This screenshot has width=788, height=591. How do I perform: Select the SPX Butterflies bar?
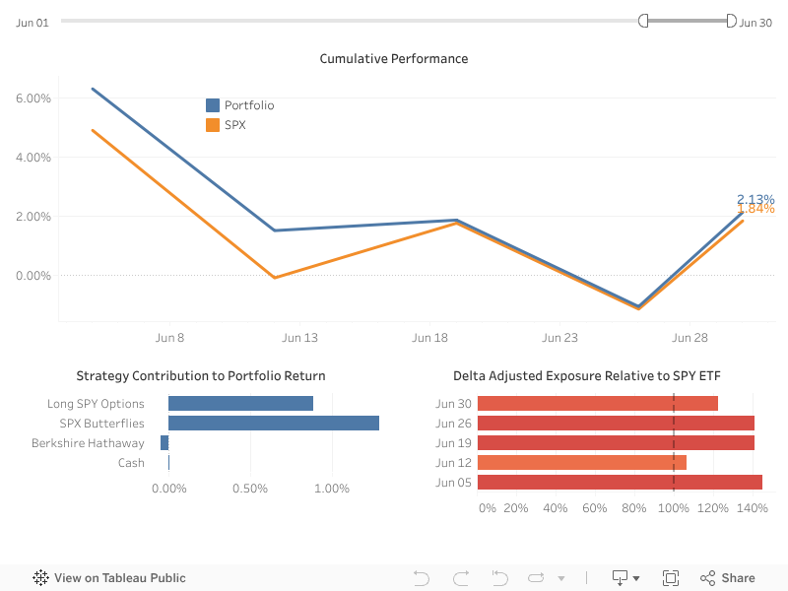[x=273, y=424]
